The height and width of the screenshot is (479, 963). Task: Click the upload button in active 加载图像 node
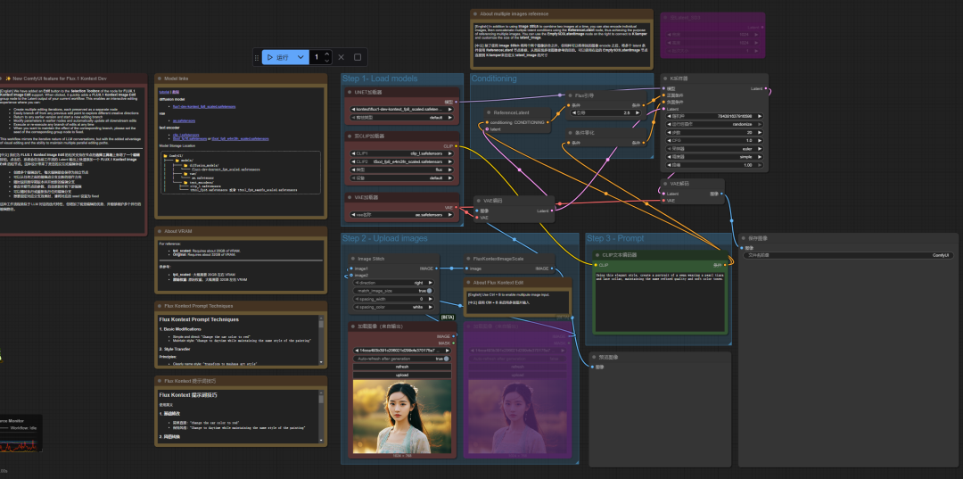pyautogui.click(x=402, y=375)
